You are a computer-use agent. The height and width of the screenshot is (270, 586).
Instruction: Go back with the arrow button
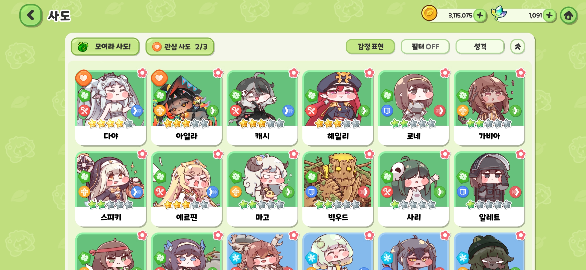[x=31, y=15]
